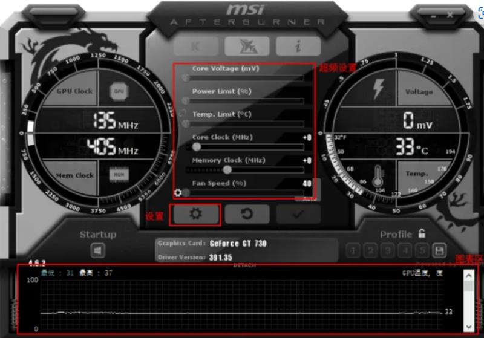484x338 pixels.
Task: Click the Core Voltage slider track
Action: [245, 78]
